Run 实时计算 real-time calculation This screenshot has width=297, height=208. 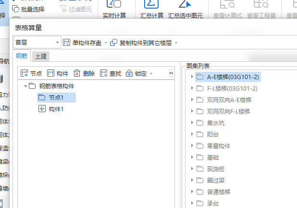click(x=114, y=10)
